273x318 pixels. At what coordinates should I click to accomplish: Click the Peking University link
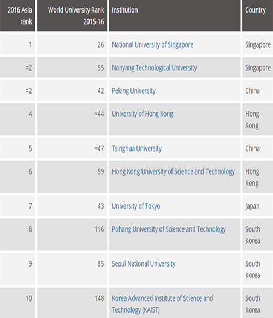[x=134, y=91]
